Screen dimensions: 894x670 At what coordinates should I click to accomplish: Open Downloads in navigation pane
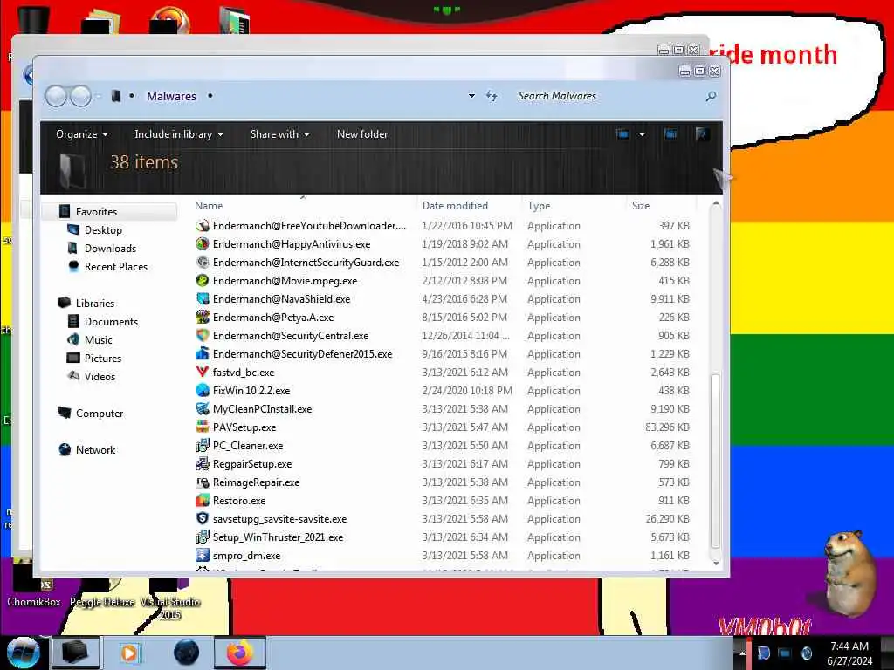(110, 249)
